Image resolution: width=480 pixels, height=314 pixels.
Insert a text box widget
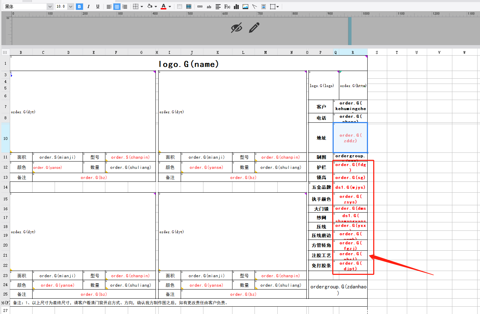[x=200, y=7]
